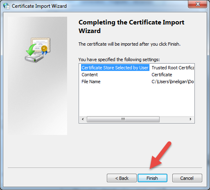
Task: Click the Finish button
Action: [152, 178]
